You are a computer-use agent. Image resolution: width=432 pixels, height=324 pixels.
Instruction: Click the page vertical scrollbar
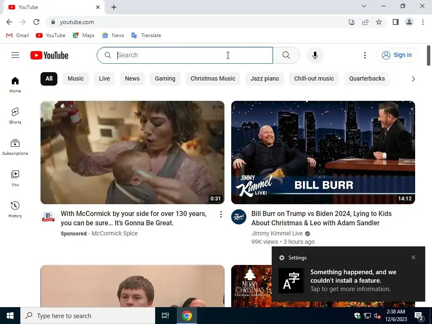pos(429,56)
